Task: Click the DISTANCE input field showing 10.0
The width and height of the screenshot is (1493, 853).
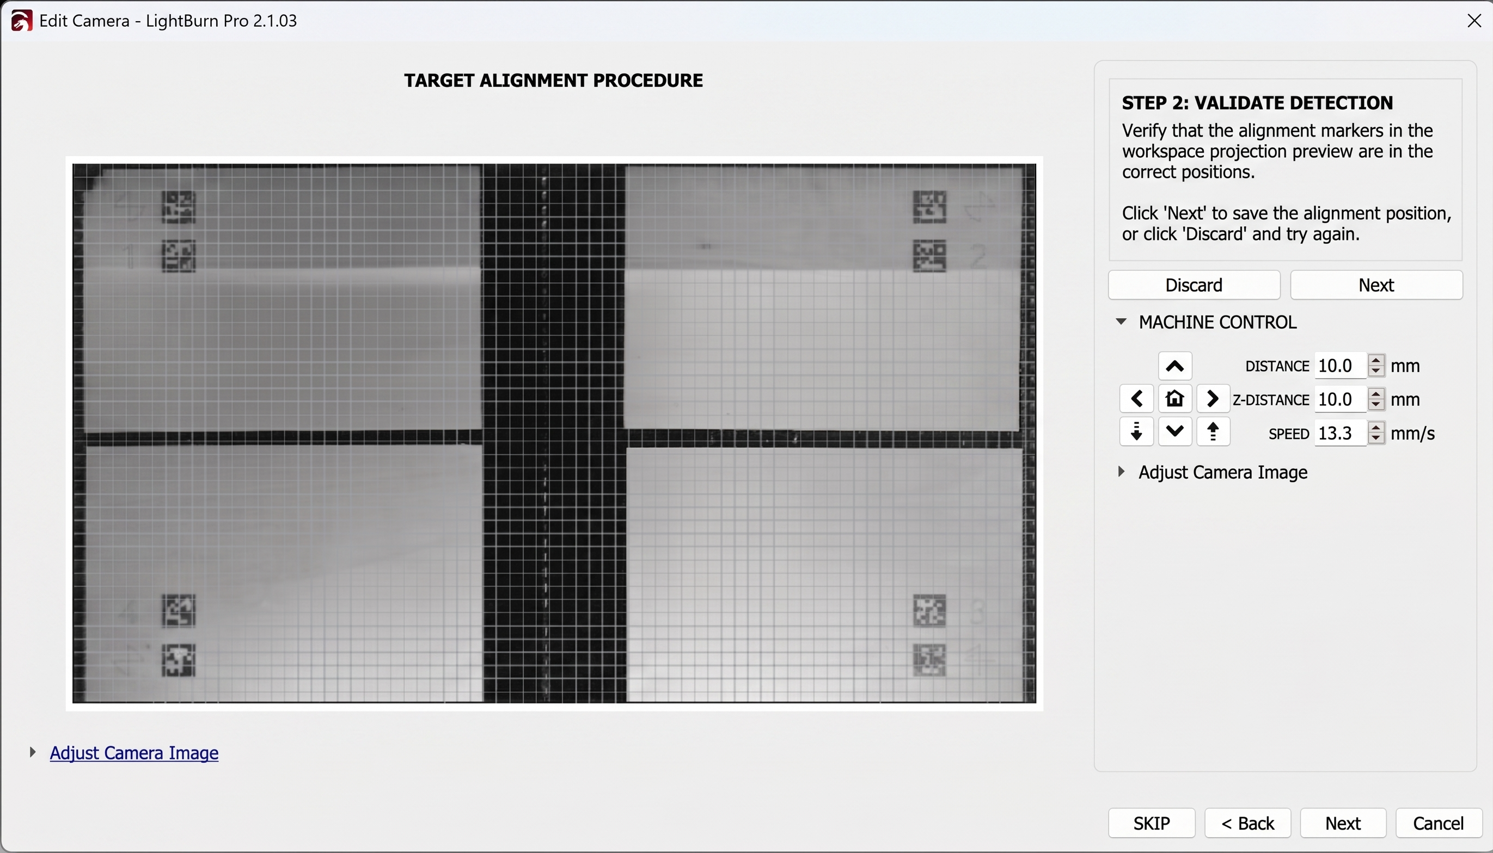Action: point(1341,366)
